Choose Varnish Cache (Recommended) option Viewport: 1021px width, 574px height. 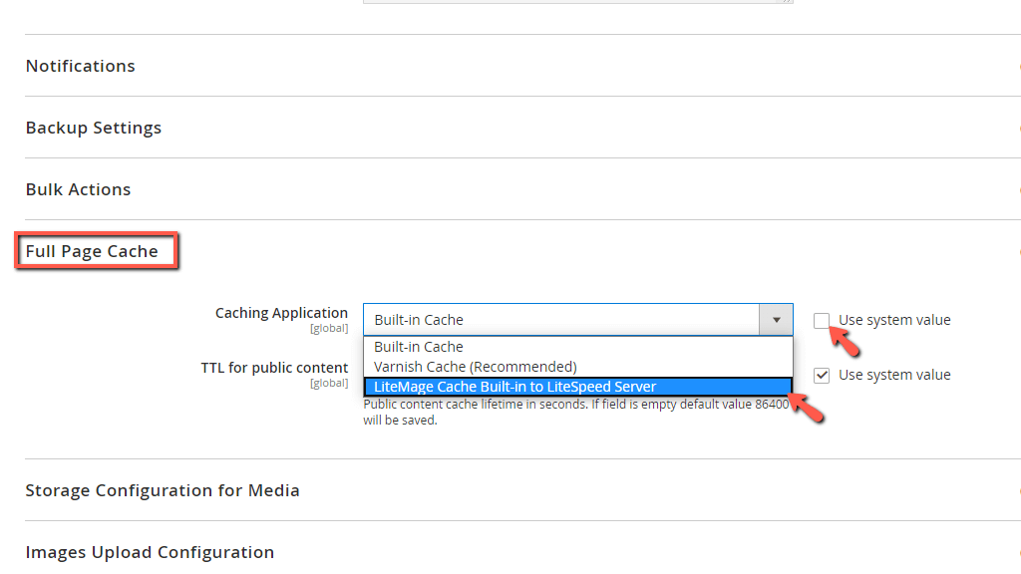577,367
